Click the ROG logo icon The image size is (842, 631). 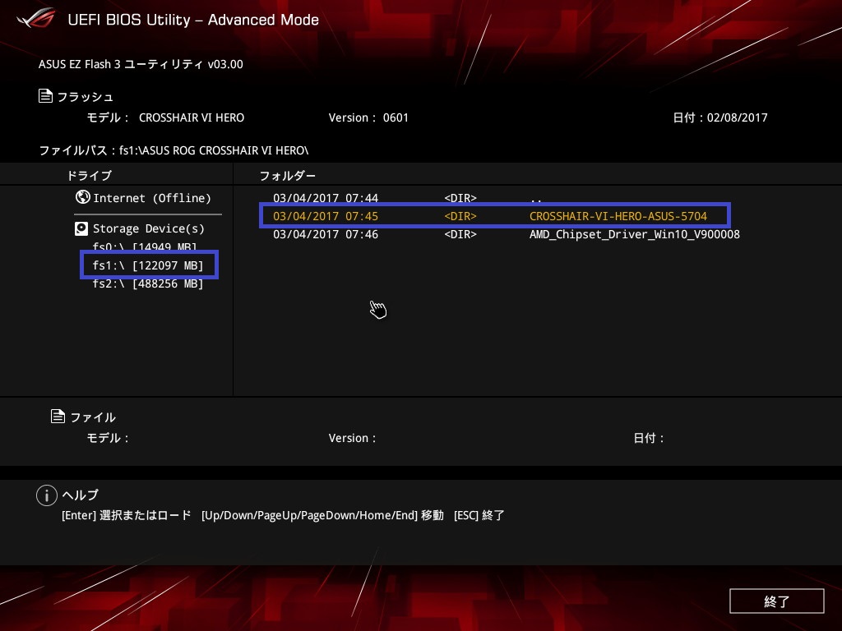[36, 19]
